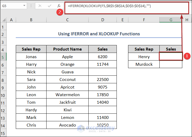Click the Avocado product cell
The height and width of the screenshot is (137, 192).
point(67,125)
